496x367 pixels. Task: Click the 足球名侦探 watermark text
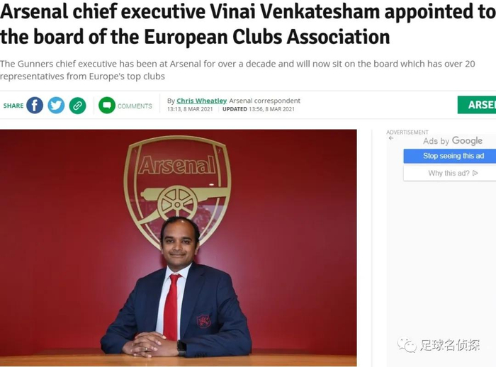tap(449, 346)
